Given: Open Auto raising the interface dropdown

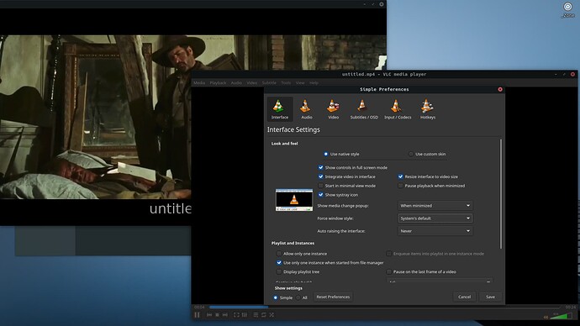Looking at the screenshot, I should point(435,231).
